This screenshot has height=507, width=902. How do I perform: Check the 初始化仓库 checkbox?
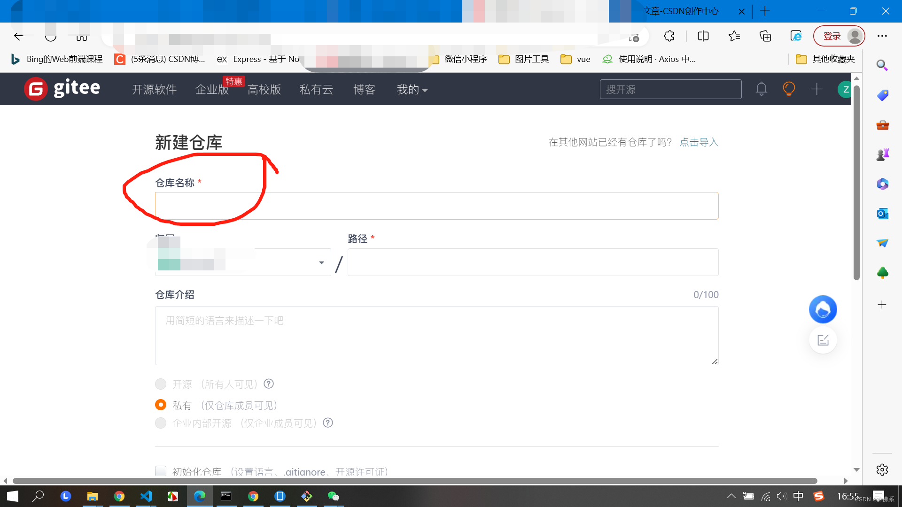pos(161,471)
